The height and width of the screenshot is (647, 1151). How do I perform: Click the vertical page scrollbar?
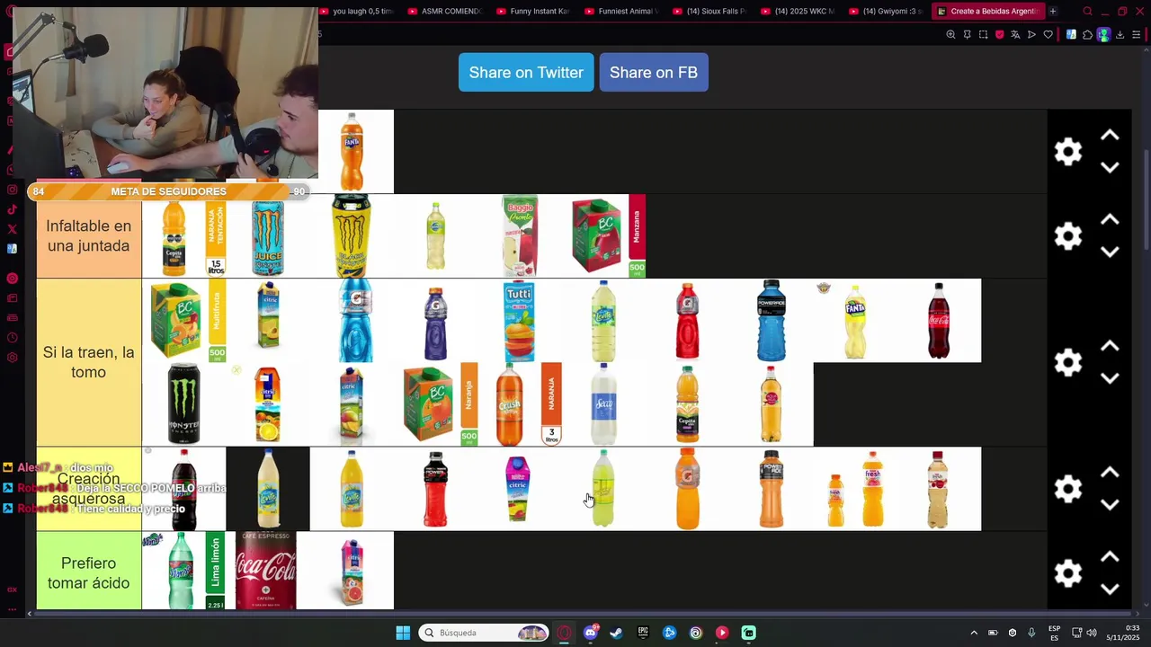[x=1146, y=198]
